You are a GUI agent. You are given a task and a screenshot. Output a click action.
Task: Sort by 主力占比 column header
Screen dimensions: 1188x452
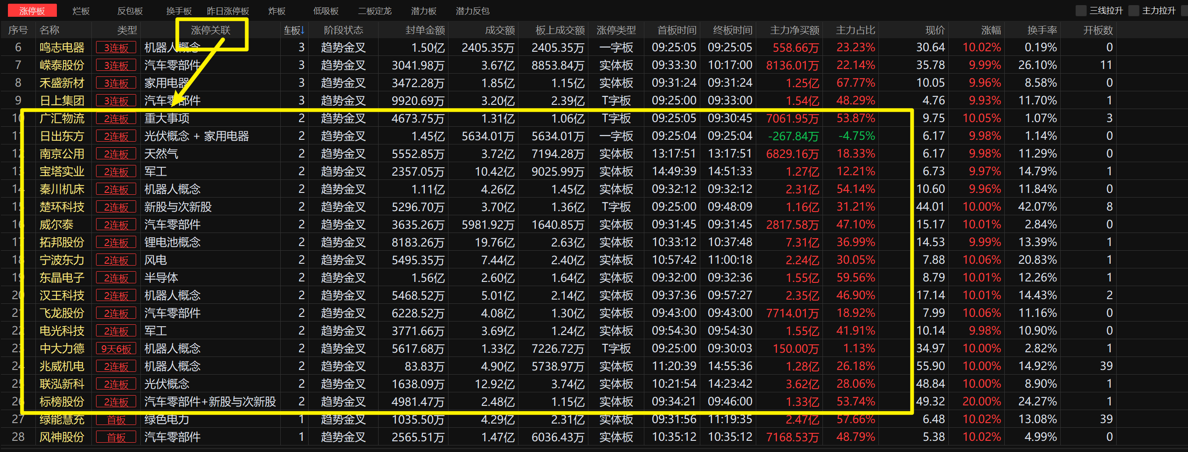coord(856,30)
